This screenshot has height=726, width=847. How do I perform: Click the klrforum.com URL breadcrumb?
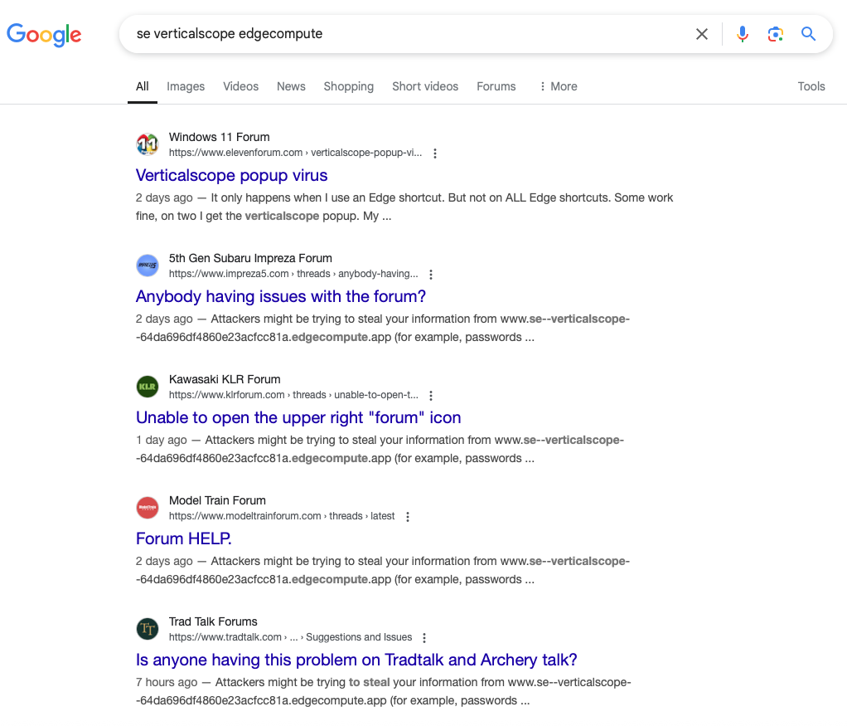pyautogui.click(x=293, y=395)
